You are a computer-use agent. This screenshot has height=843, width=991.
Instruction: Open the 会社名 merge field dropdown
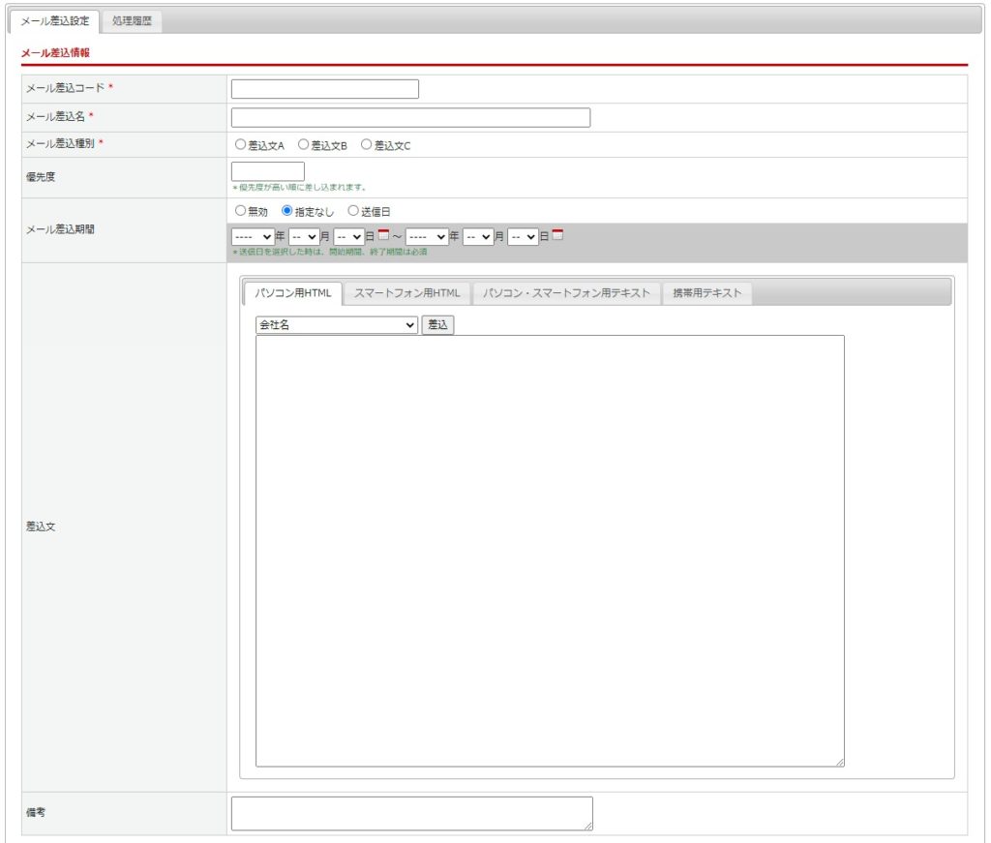click(x=337, y=325)
